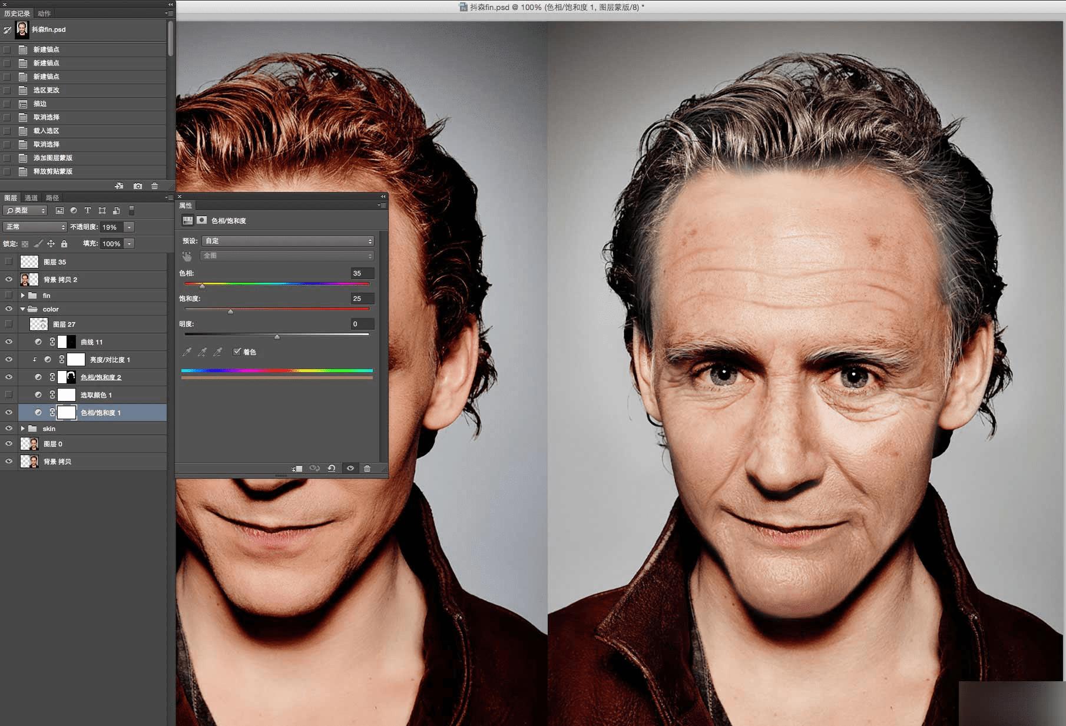Screen dimensions: 1066x726
Task: Click the history panel camera snapshot icon
Action: [x=137, y=186]
